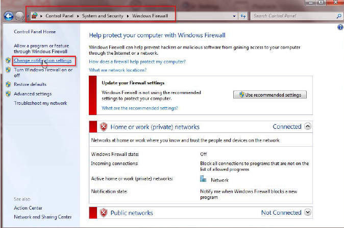The image size is (344, 228).
Task: Open Action Center link
Action: [x=28, y=208]
